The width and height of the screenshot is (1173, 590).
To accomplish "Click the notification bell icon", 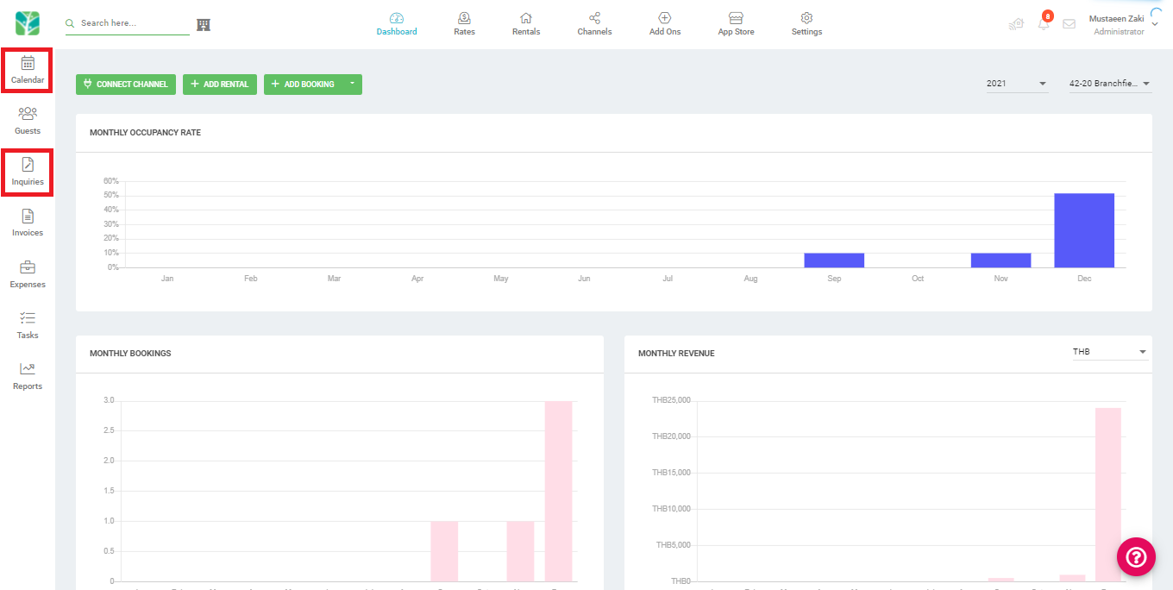I will (1044, 23).
